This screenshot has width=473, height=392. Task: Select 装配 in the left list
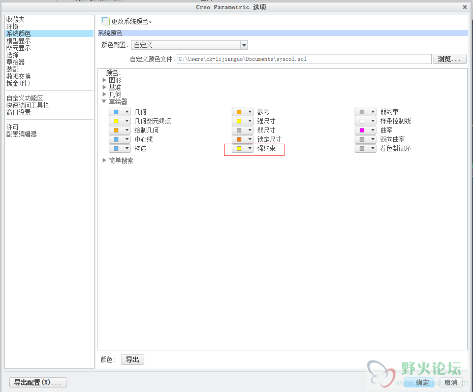pos(12,69)
